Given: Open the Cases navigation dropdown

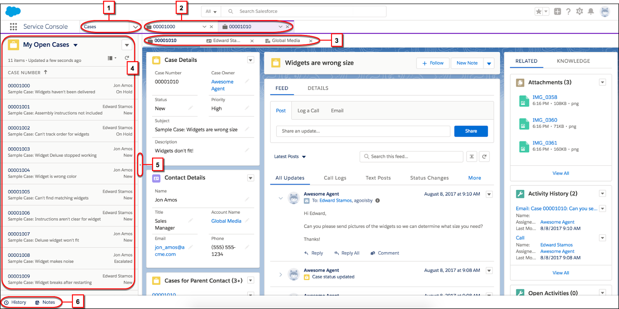Looking at the screenshot, I should click(x=135, y=27).
